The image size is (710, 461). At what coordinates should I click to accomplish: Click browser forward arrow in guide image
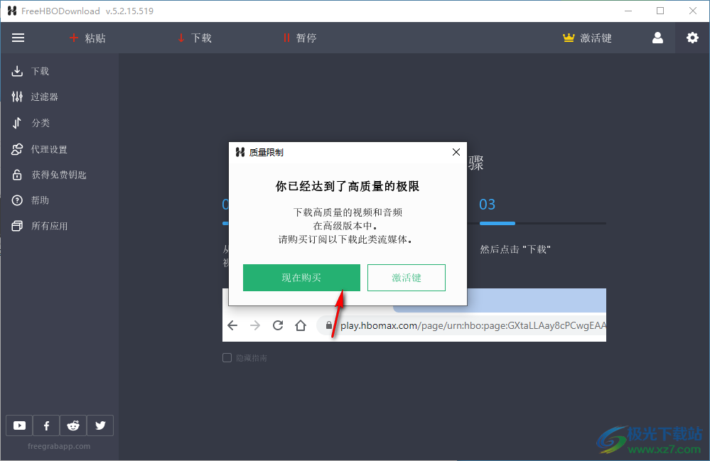[x=255, y=325]
